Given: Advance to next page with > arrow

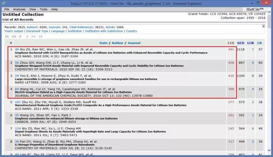Looking at the screenshot, I should click(x=27, y=36).
